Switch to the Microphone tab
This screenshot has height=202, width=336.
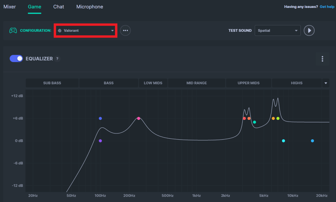pyautogui.click(x=90, y=7)
